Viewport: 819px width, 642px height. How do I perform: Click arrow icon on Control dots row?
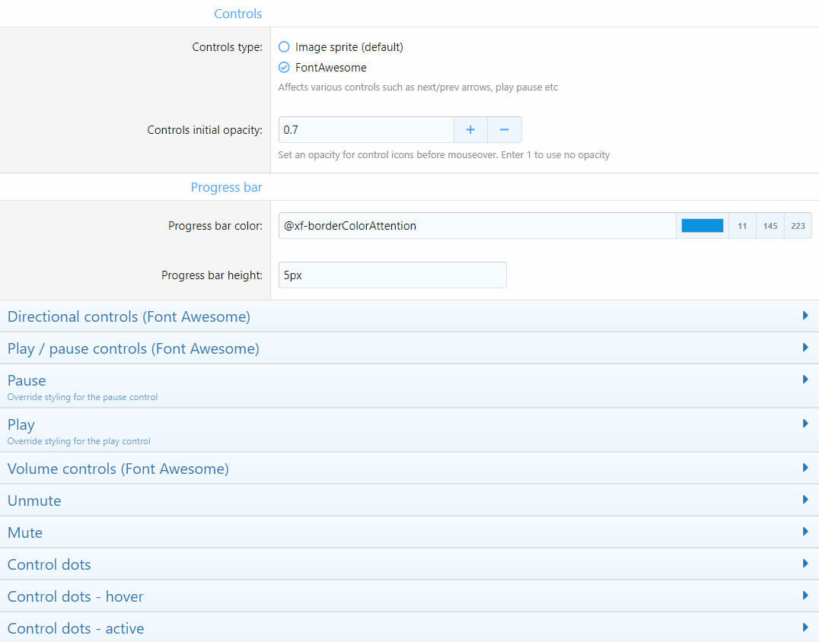tap(805, 564)
